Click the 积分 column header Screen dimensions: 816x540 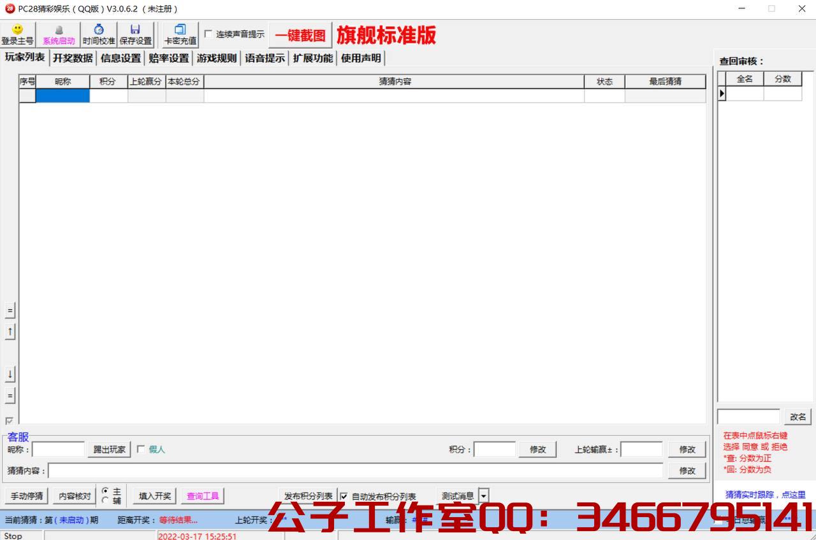tap(108, 82)
